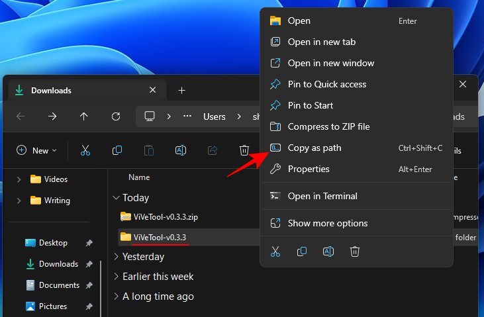Click the Delete trash icon in the toolbar
This screenshot has height=317, width=484.
[x=244, y=150]
